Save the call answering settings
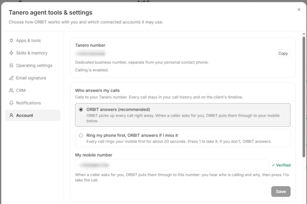The height and width of the screenshot is (204, 307). (281, 191)
